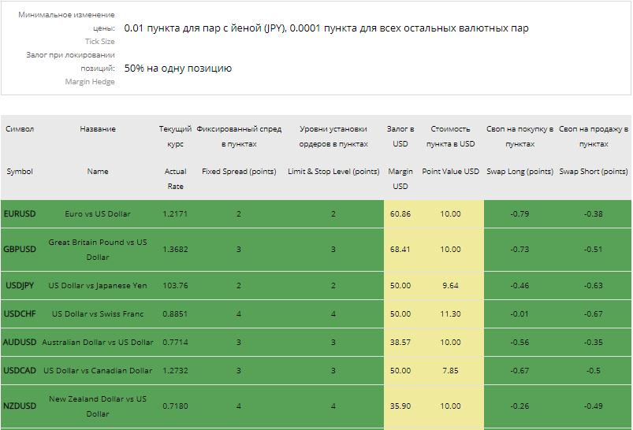This screenshot has width=633, height=430.
Task: Click the 'Margin USD' column header
Action: click(x=400, y=179)
